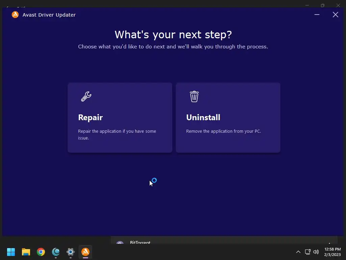Open File Explorer from the taskbar
The height and width of the screenshot is (260, 346).
click(26, 252)
